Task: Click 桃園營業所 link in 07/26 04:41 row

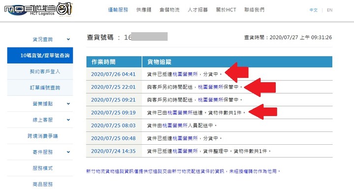Action: pos(185,74)
